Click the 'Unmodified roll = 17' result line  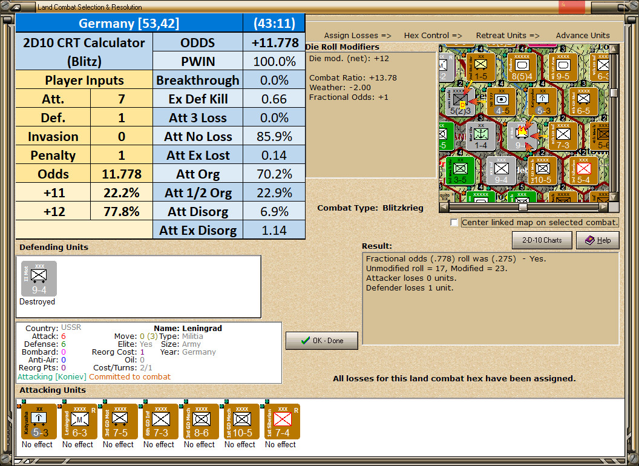coord(436,268)
